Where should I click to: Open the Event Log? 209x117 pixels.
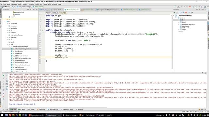202,110
